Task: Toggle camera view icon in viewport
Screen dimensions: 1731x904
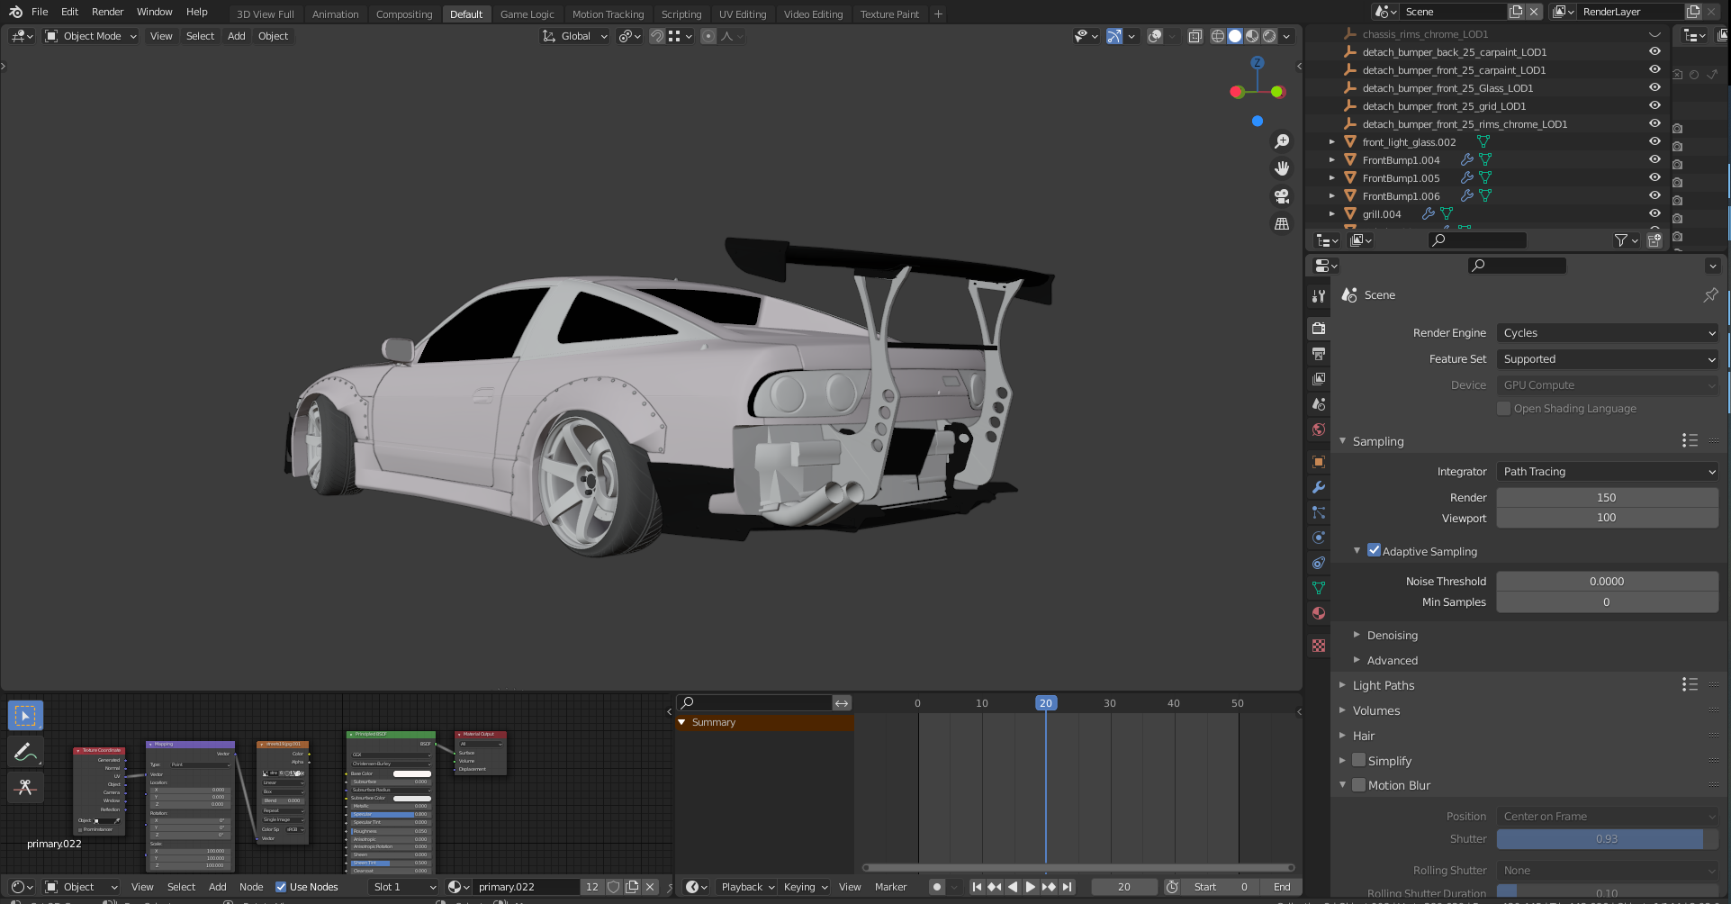Action: 1282,196
